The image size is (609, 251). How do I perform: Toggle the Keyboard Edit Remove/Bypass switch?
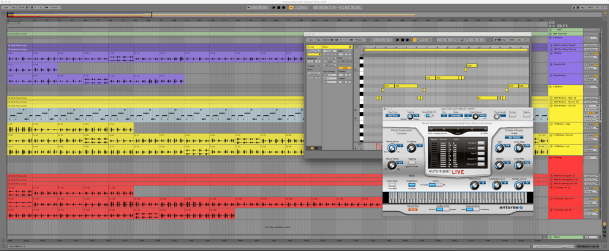tap(442, 209)
